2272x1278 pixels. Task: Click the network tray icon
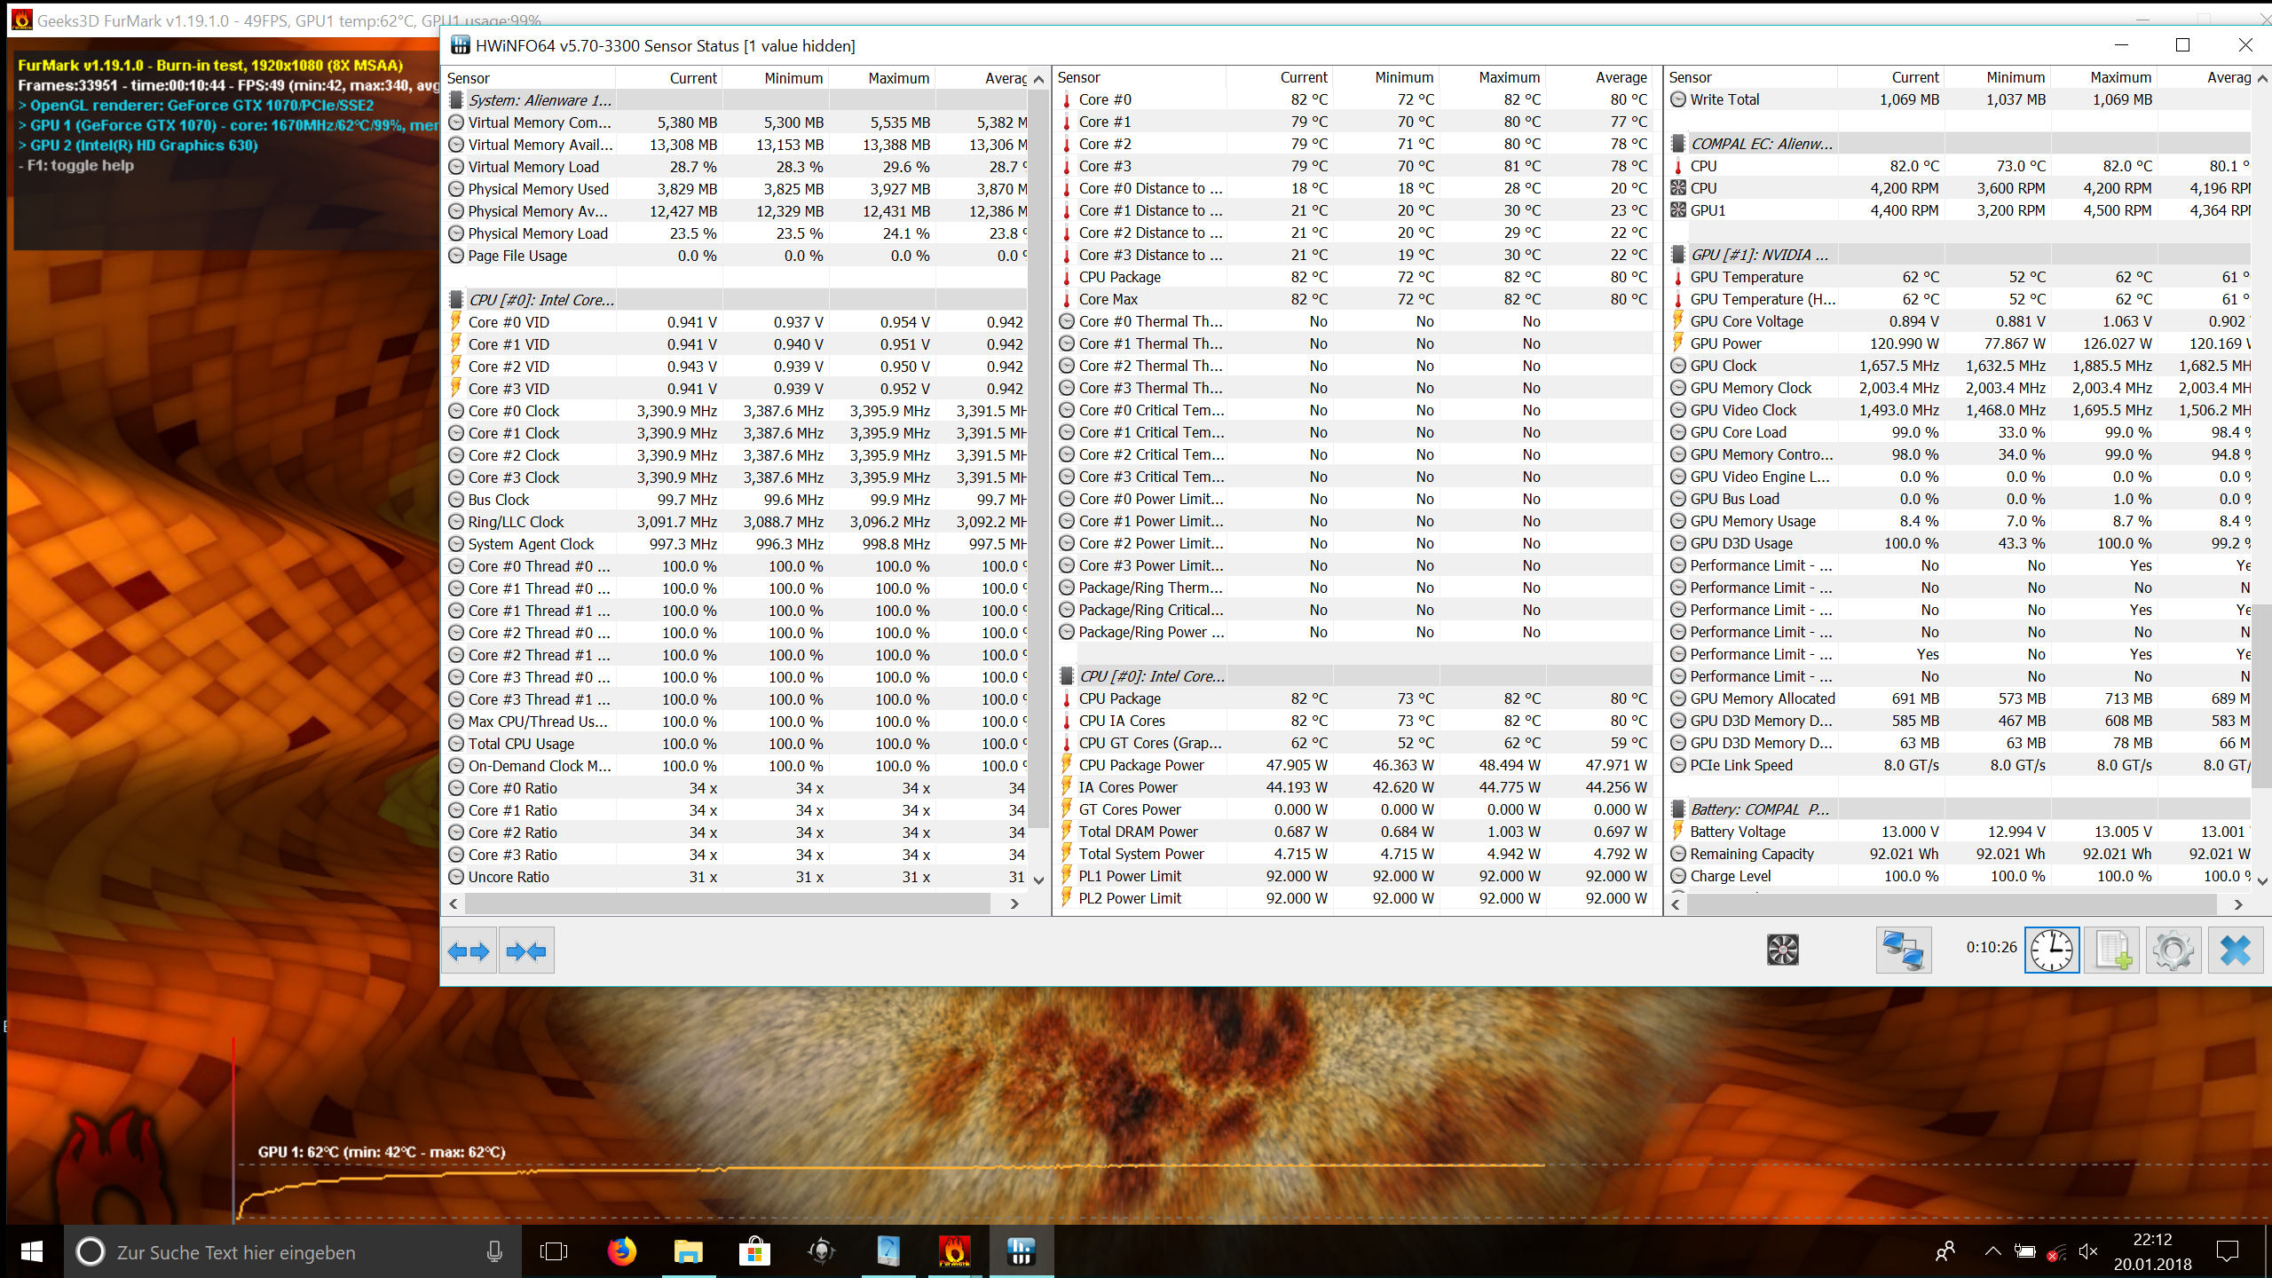[x=2056, y=1251]
